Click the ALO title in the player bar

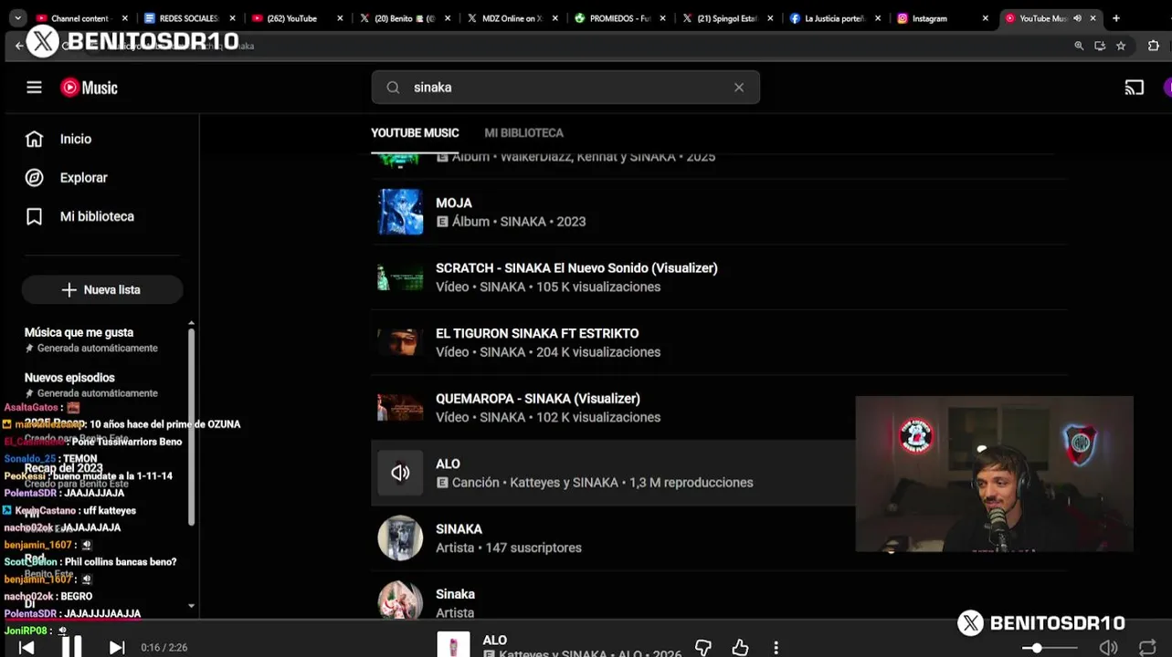tap(494, 641)
